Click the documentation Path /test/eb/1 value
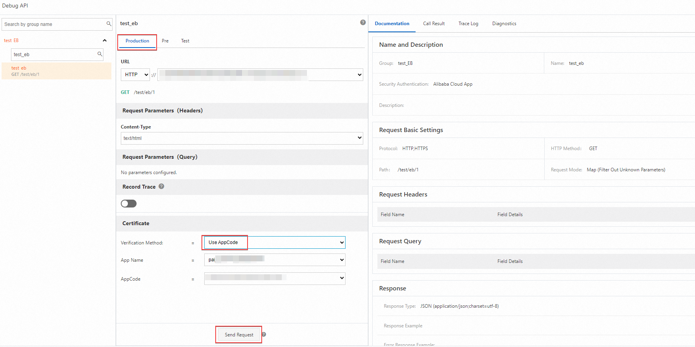This screenshot has width=695, height=347. click(408, 170)
